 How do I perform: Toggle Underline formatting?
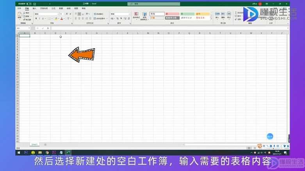pyautogui.click(x=43, y=18)
